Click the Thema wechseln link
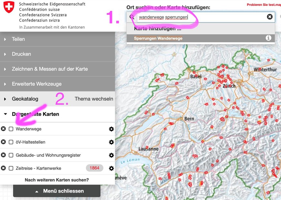Screen dimensions: 281x200 (94, 99)
